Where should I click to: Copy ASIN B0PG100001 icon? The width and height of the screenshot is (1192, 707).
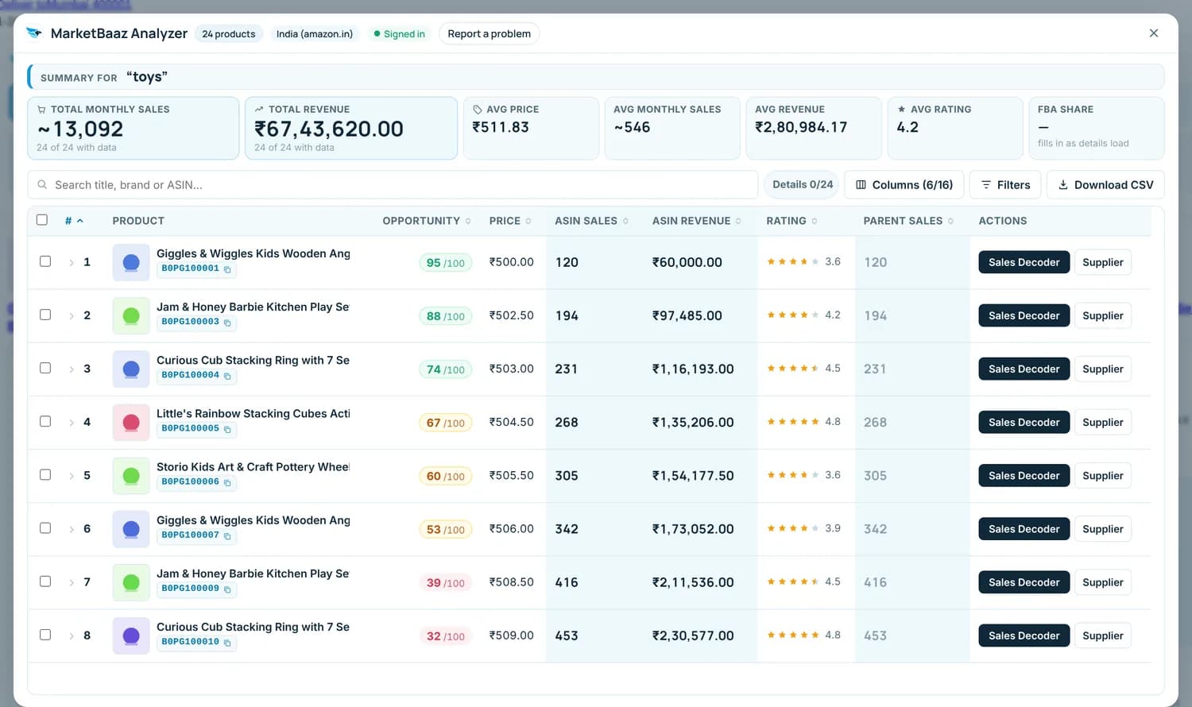227,269
